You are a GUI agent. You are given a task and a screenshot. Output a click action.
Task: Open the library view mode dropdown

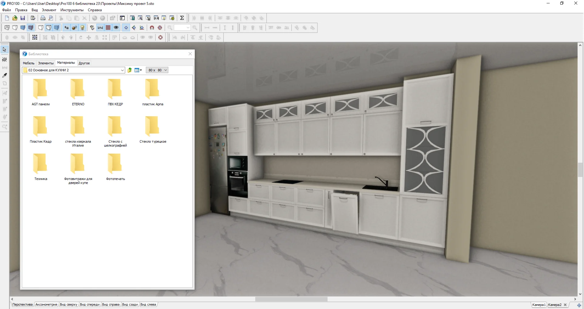[138, 70]
